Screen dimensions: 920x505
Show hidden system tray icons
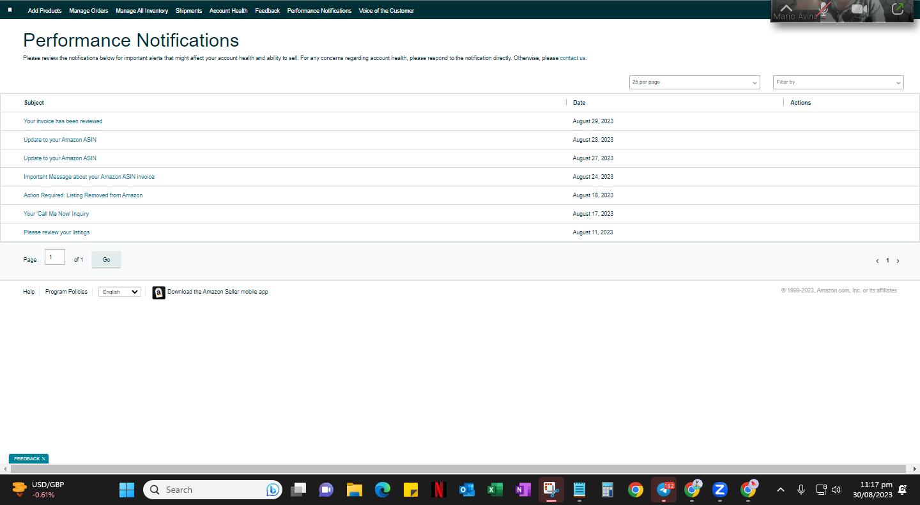pos(780,490)
